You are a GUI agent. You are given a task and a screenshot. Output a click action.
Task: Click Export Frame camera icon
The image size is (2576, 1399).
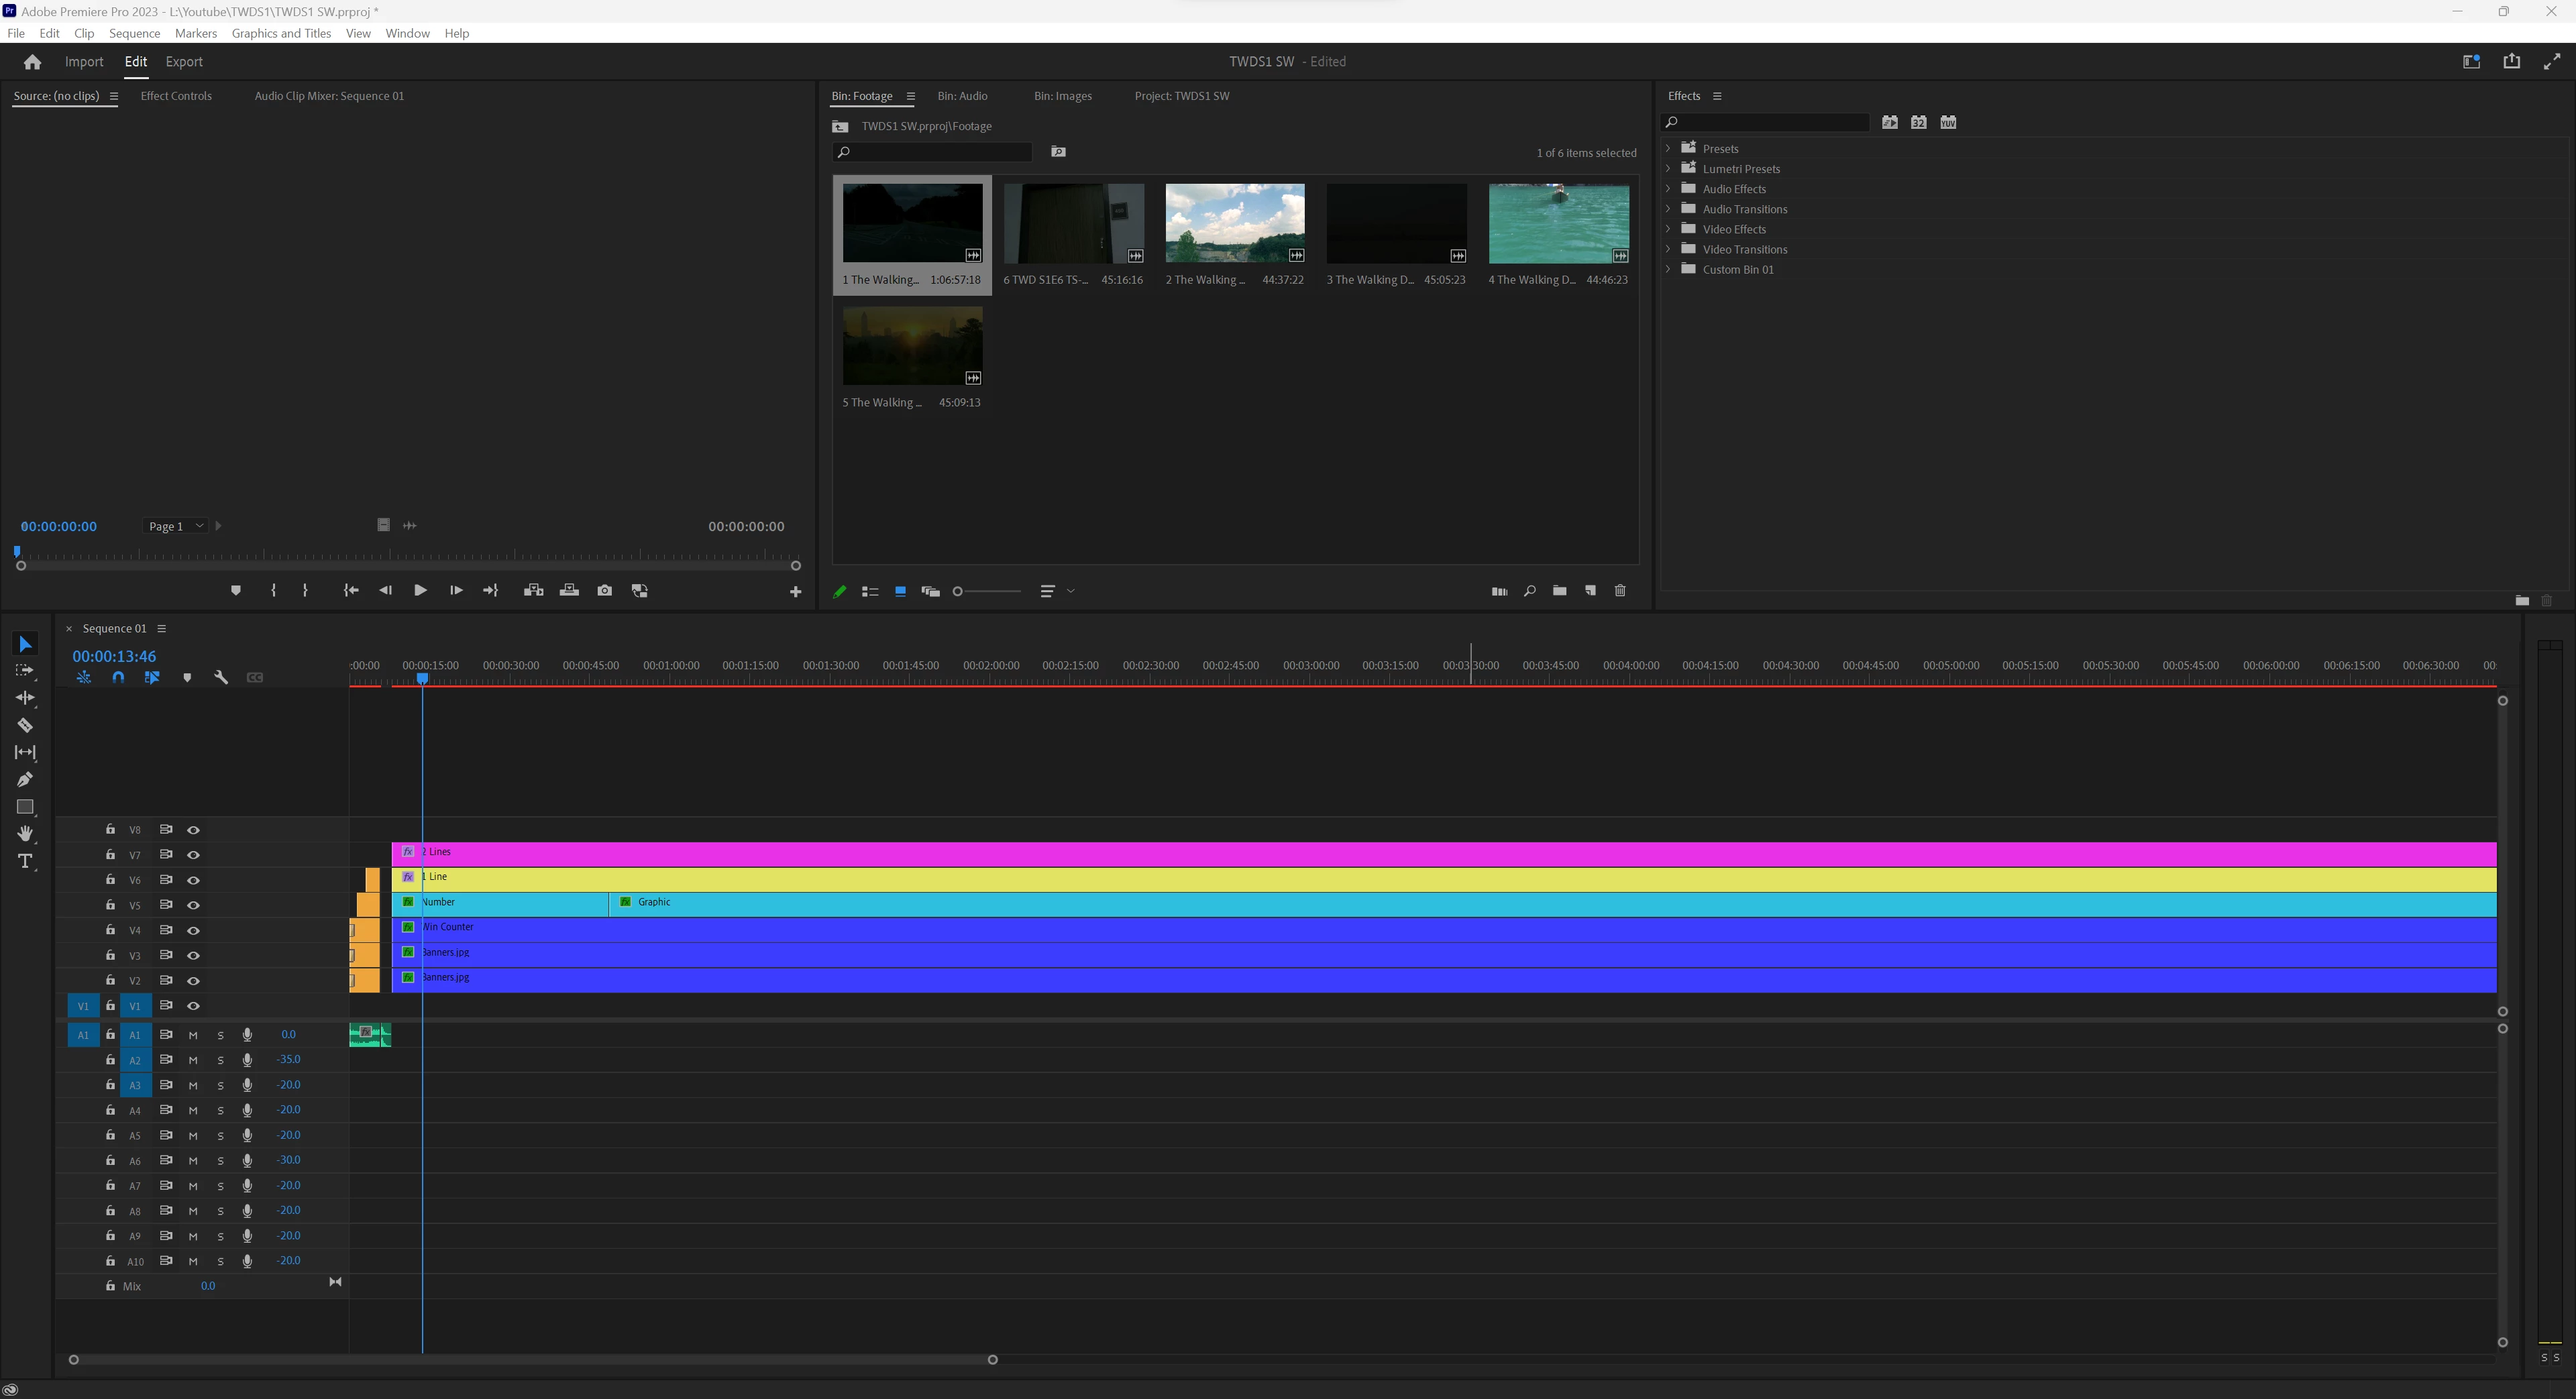[x=604, y=591]
